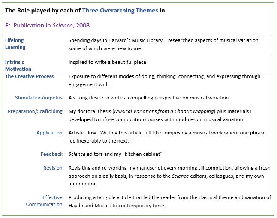Click the Application sub-label
The width and height of the screenshot is (277, 218).
pyautogui.click(x=49, y=133)
